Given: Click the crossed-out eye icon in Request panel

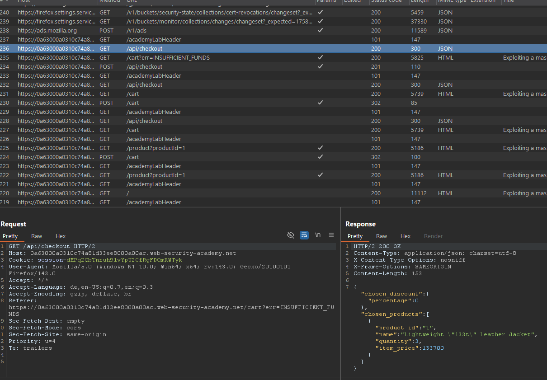Looking at the screenshot, I should click(291, 235).
